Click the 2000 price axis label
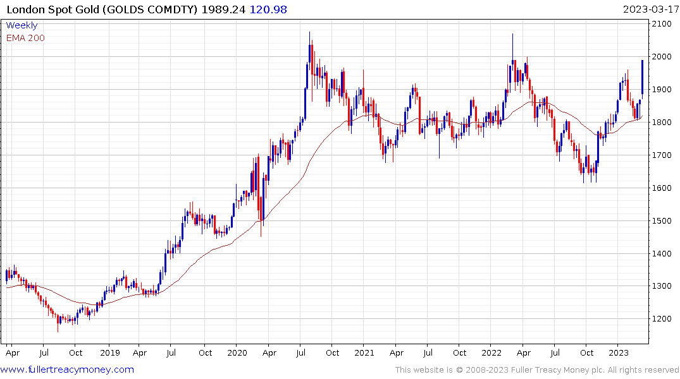680x379 pixels. coord(662,57)
